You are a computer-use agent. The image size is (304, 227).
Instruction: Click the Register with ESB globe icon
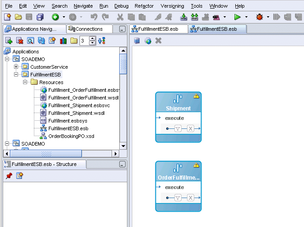point(148,41)
